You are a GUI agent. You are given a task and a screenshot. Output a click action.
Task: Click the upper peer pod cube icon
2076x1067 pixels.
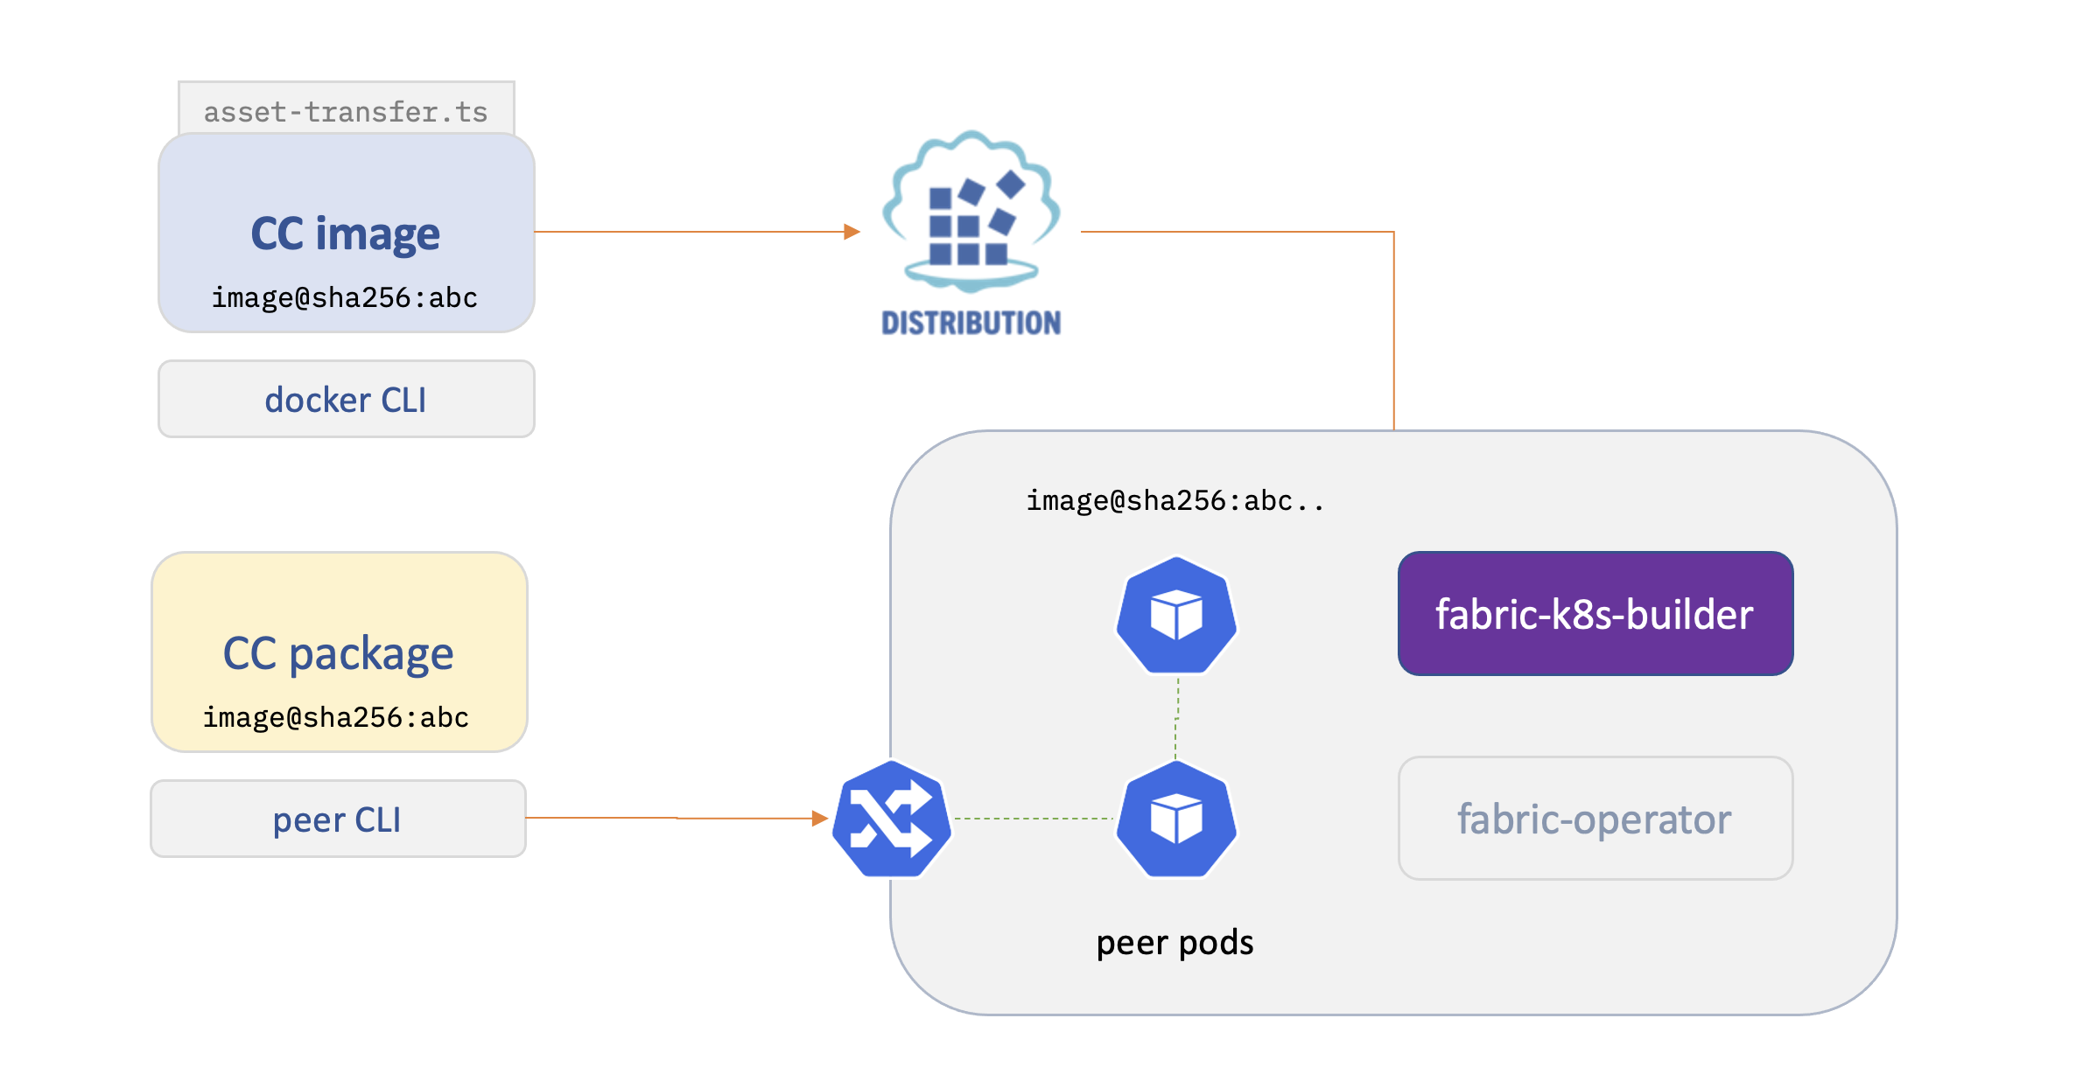1176,616
